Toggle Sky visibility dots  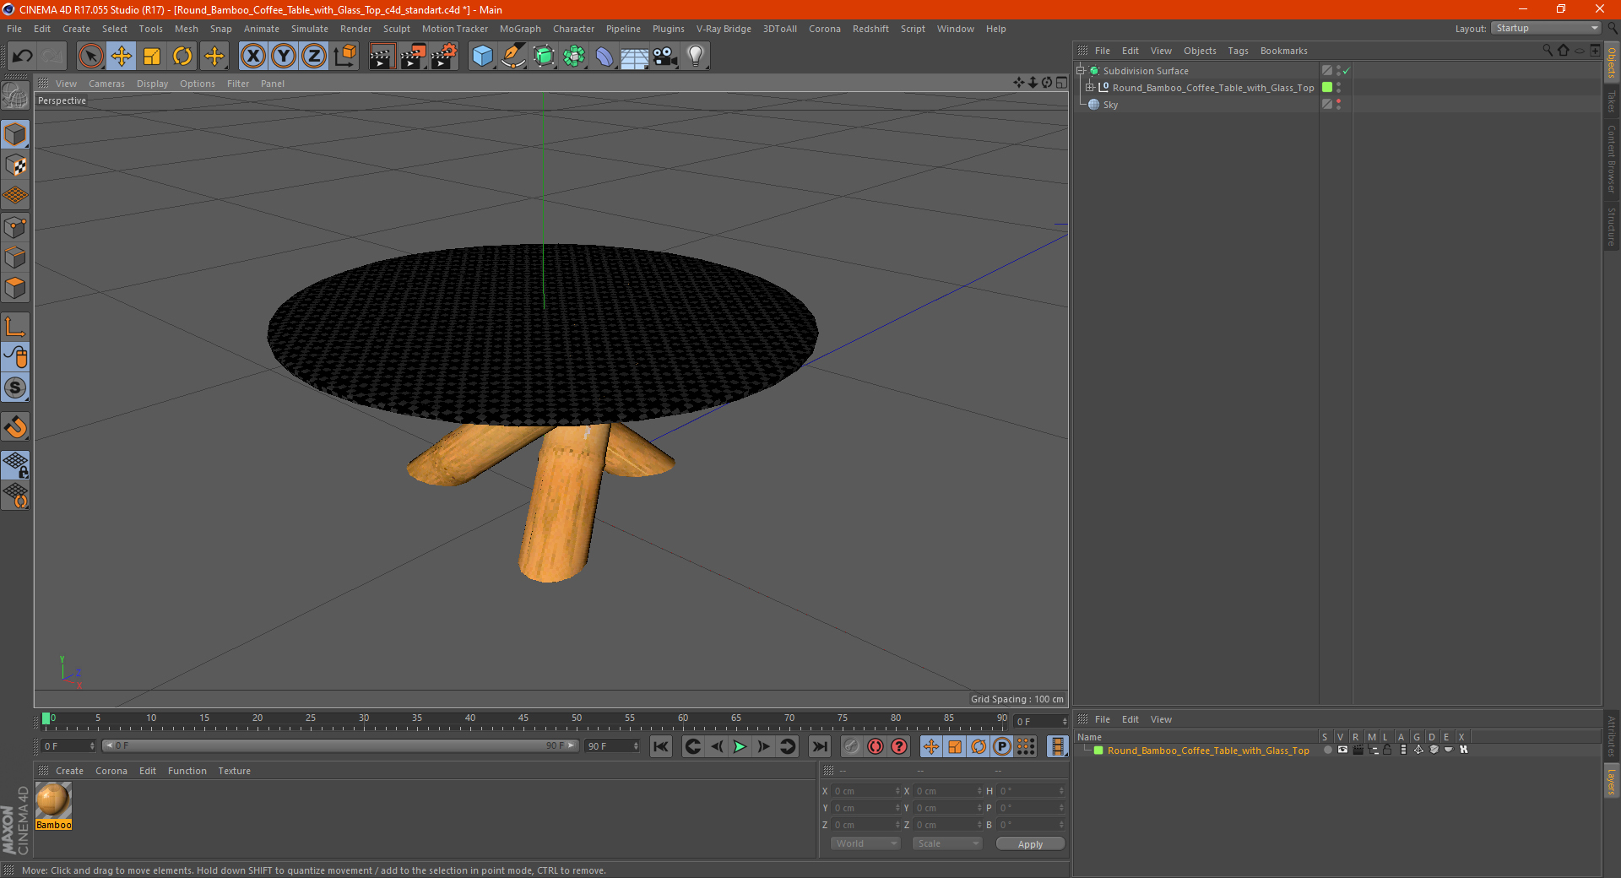pos(1339,105)
